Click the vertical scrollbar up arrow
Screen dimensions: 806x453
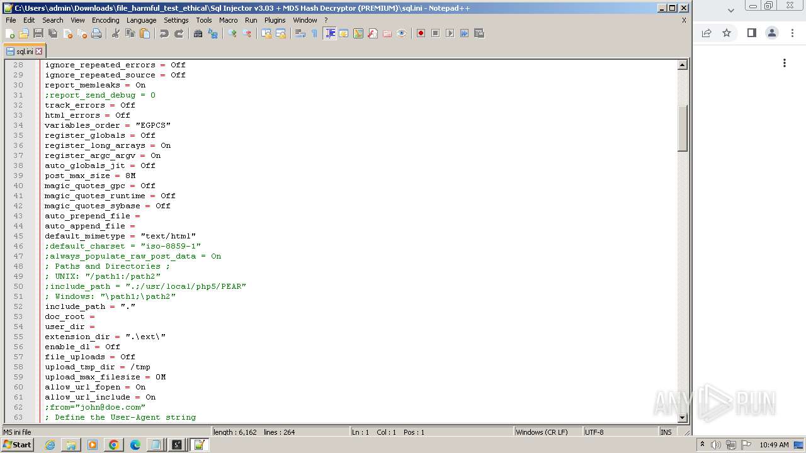click(682, 65)
